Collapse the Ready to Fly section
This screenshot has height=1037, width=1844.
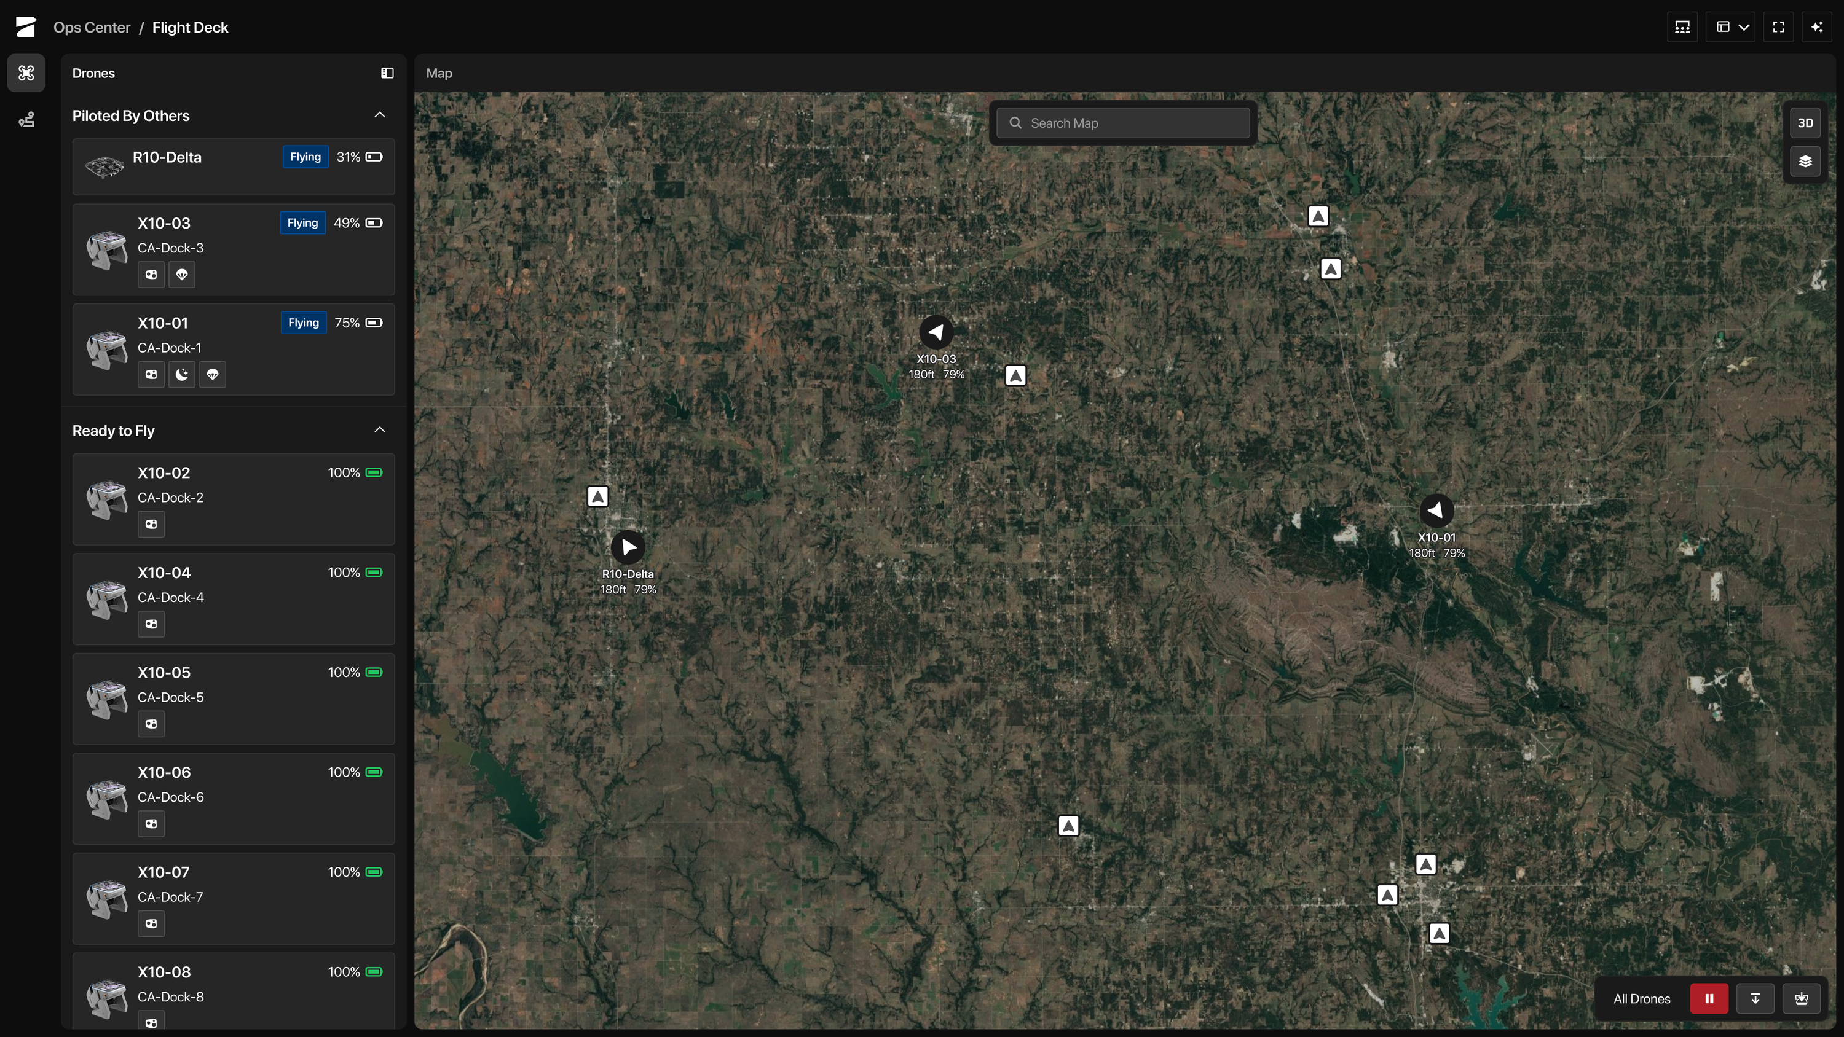click(379, 430)
